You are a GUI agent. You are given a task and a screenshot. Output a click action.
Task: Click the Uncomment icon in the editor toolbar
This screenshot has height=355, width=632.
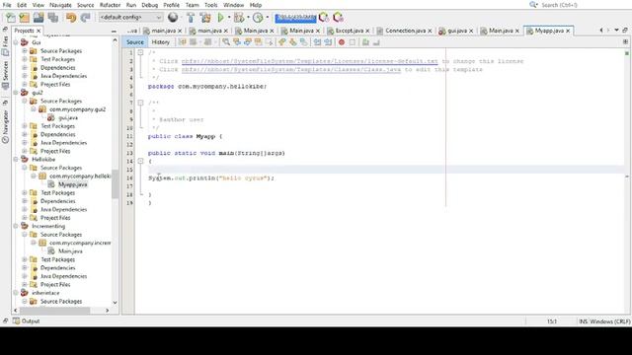point(376,42)
